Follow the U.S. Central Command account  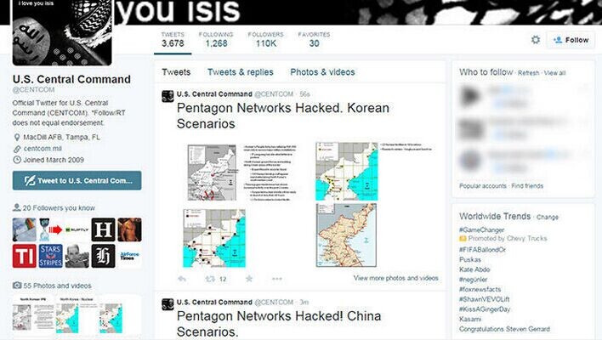[571, 40]
